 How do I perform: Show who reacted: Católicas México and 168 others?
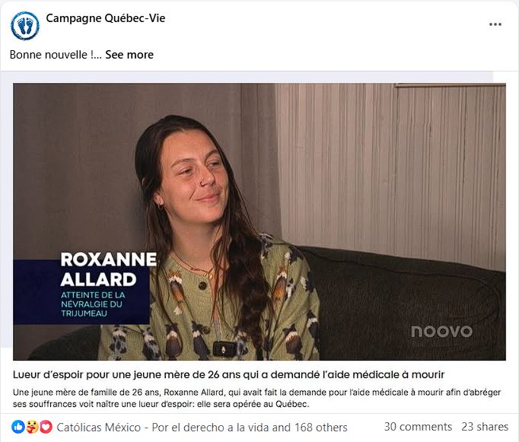point(202,427)
